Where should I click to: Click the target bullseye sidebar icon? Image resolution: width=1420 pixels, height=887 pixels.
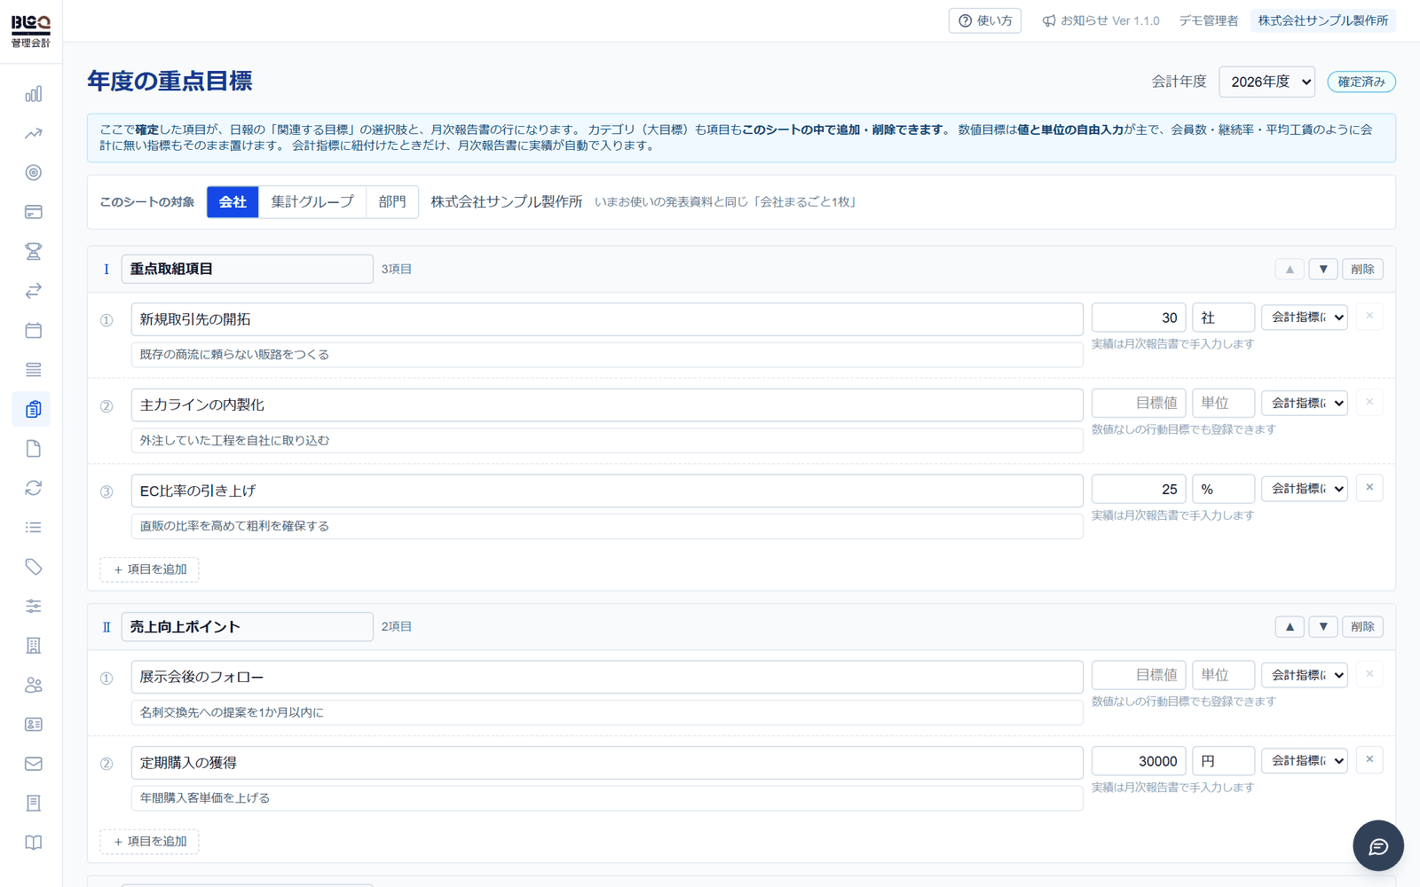33,173
